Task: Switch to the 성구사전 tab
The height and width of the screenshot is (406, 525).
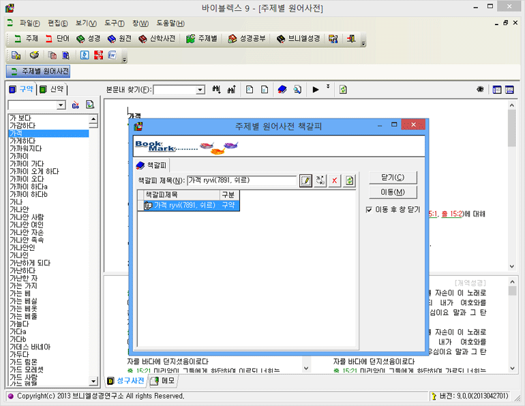Action: click(x=126, y=381)
